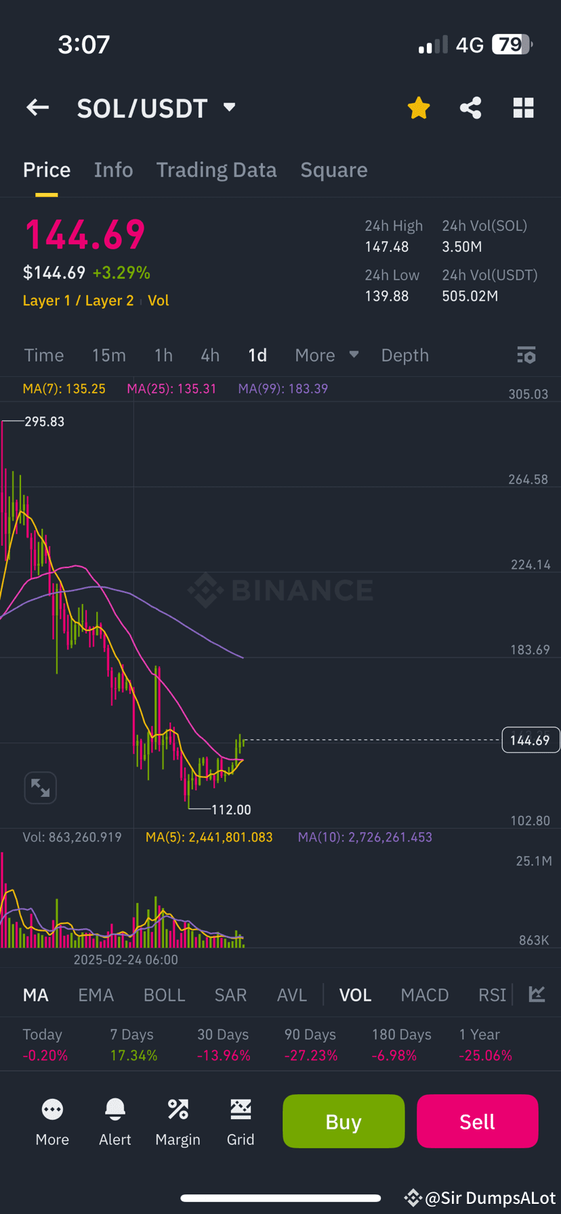
Task: Tap the pink Sell button
Action: [x=478, y=1121]
